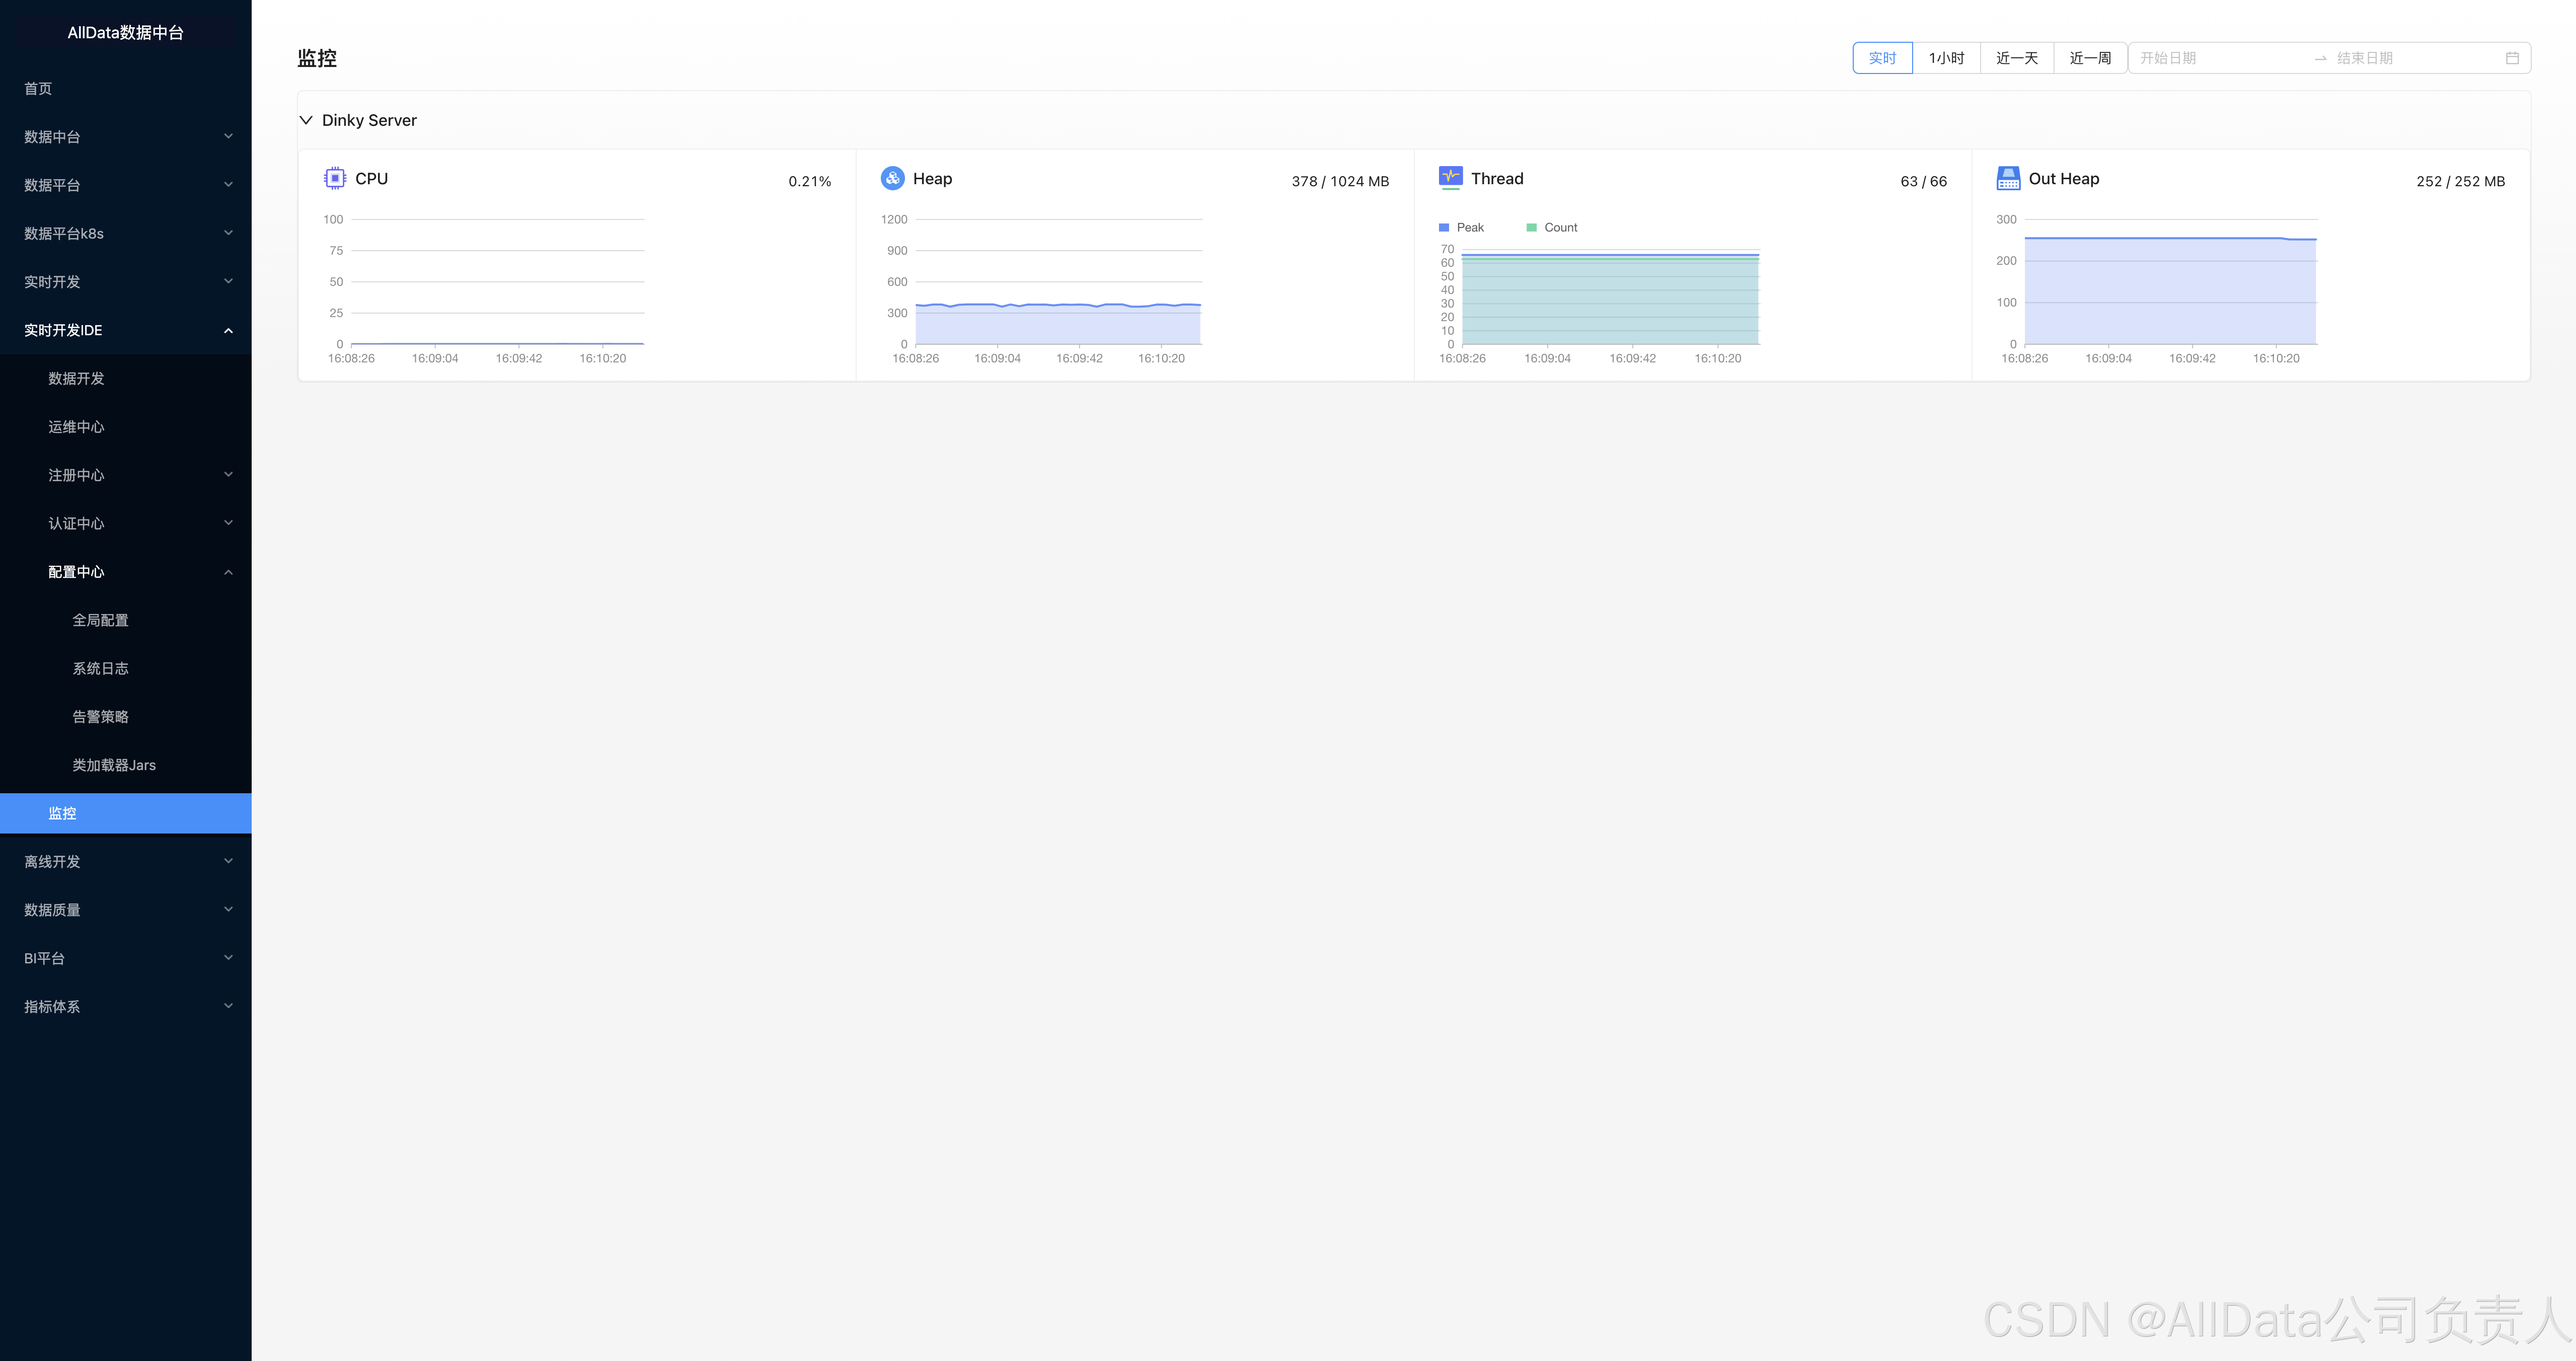The height and width of the screenshot is (1361, 2576).
Task: Collapse the Dinky Server panel chevron
Action: click(306, 120)
